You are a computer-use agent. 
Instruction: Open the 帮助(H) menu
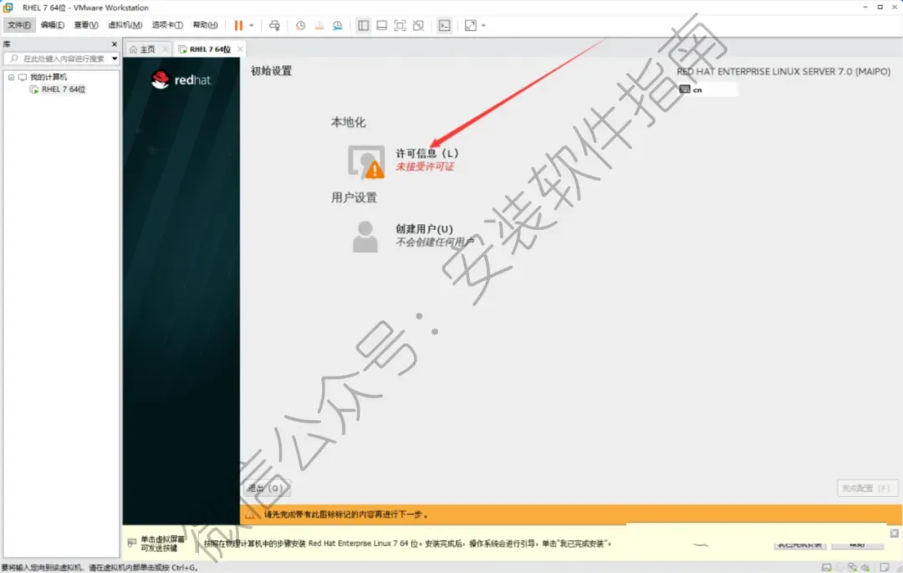[205, 25]
